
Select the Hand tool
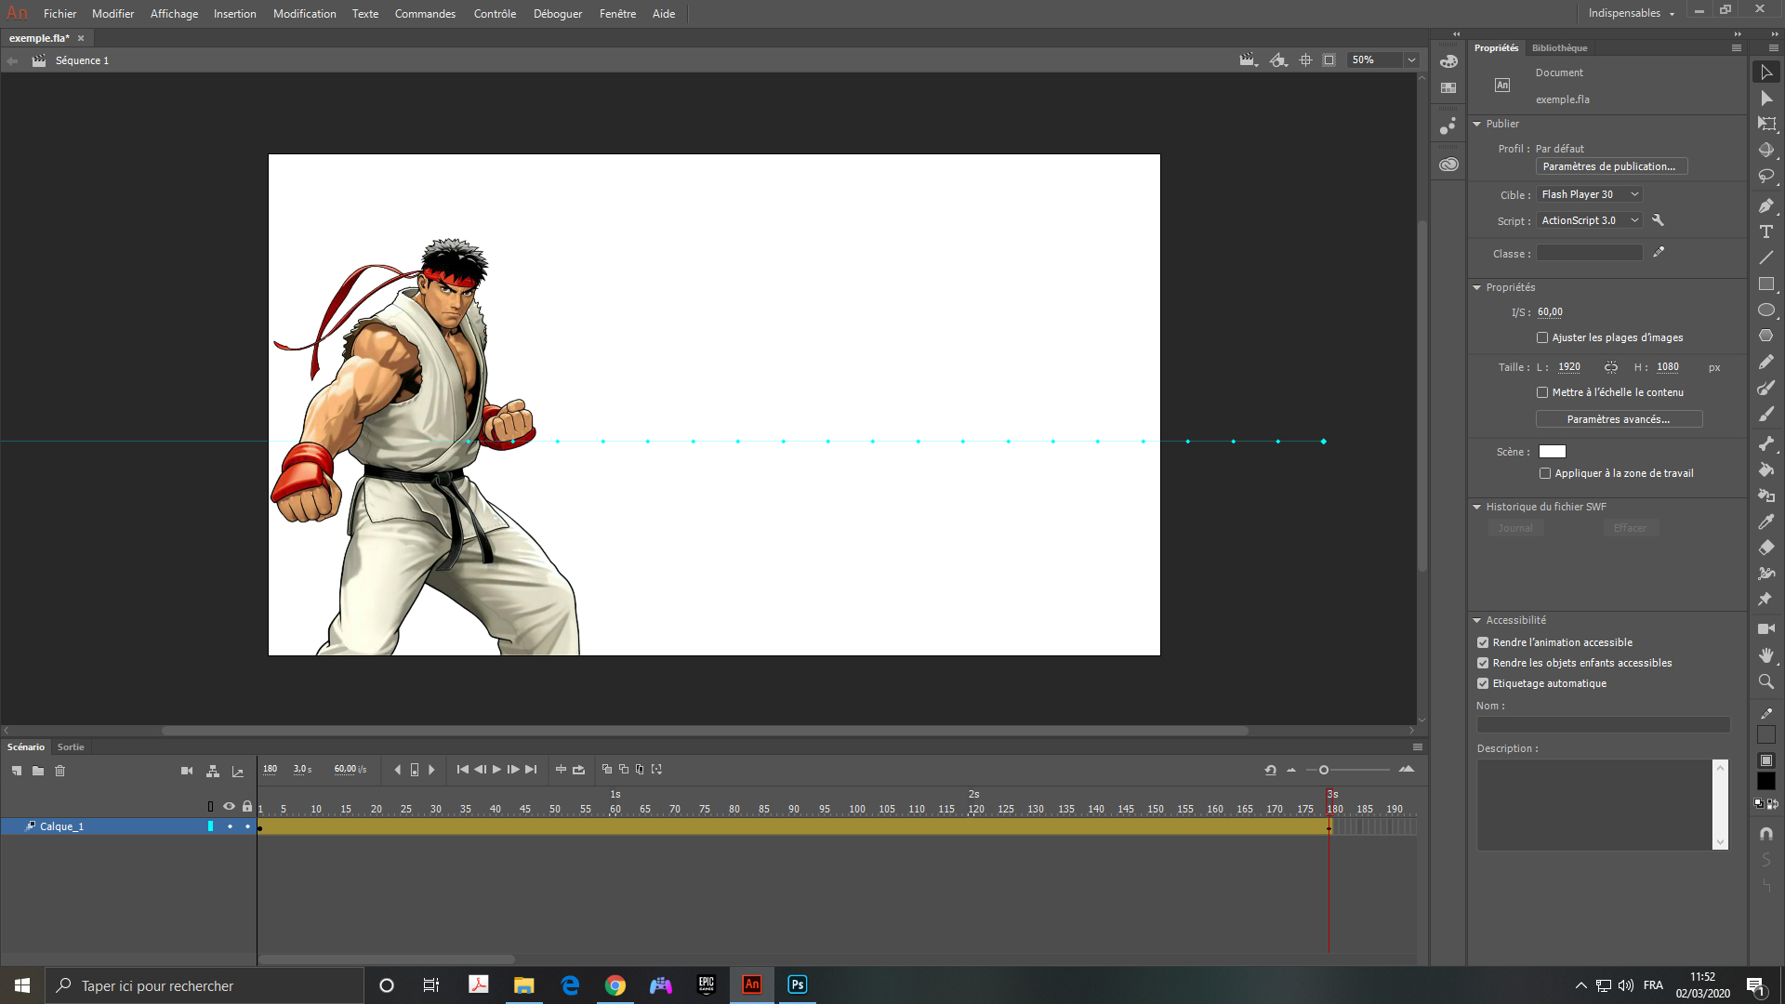pos(1766,655)
